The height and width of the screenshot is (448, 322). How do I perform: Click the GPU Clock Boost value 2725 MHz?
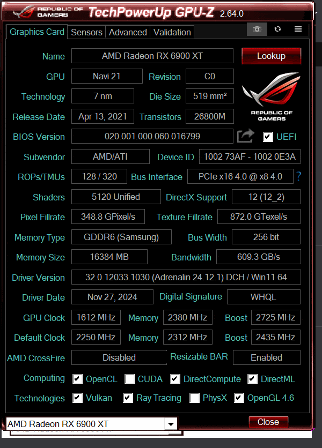pos(276,317)
